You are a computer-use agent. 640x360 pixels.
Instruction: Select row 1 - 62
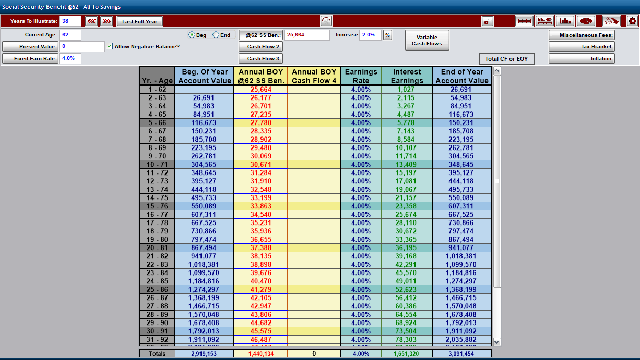[157, 90]
